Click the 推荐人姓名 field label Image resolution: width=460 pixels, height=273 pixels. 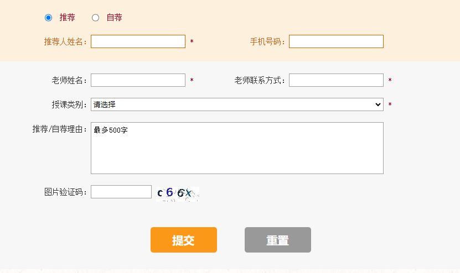(x=66, y=41)
